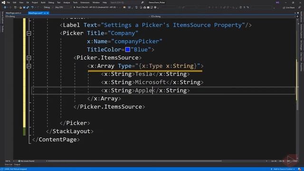Image resolution: width=304 pixels, height=171 pixels.
Task: Collapse the Picker.ItemsSource outline node
Action: pos(28,58)
